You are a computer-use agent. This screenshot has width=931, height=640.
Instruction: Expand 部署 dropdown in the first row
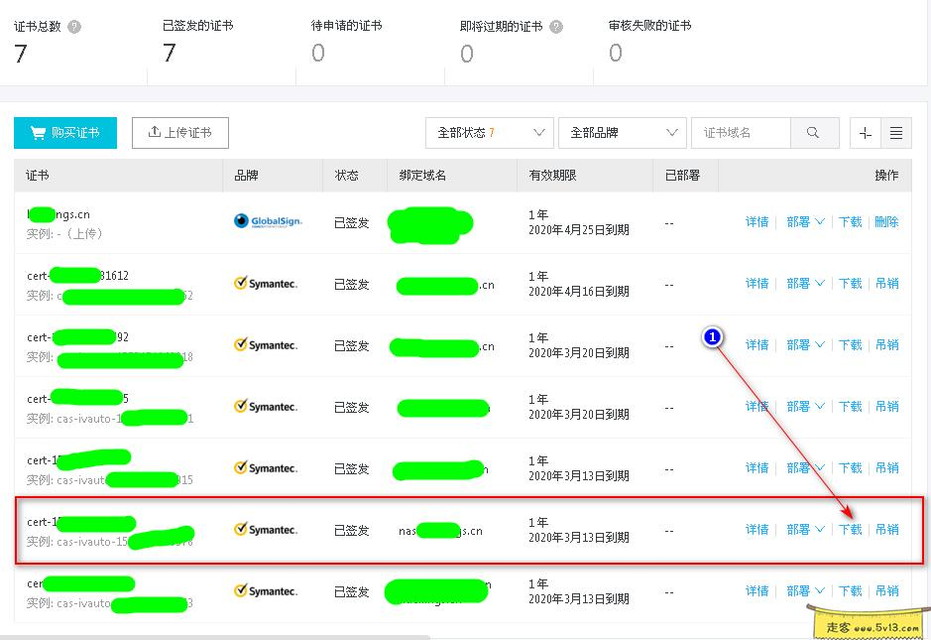[804, 221]
